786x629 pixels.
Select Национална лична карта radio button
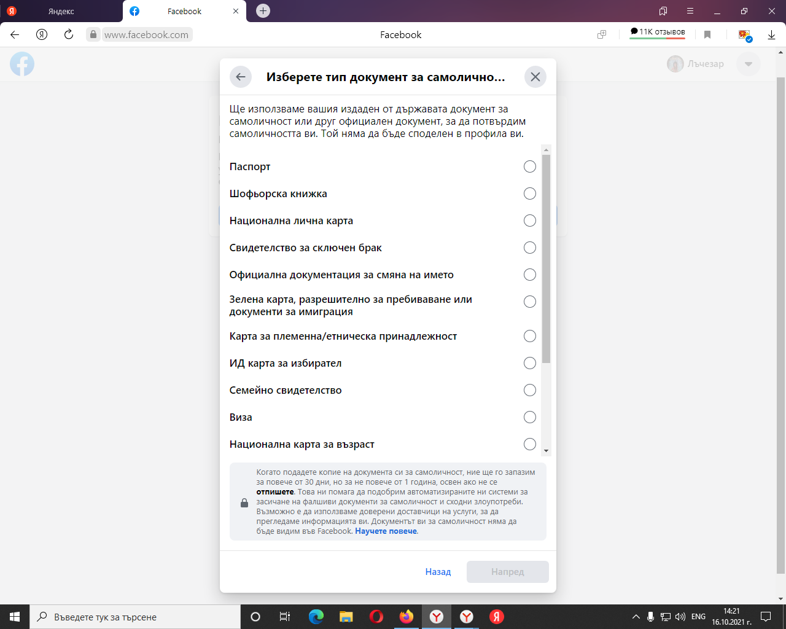pos(529,221)
